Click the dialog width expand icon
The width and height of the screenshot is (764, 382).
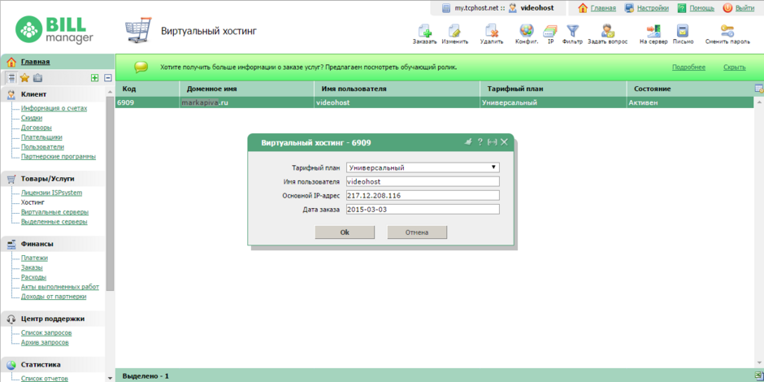492,141
